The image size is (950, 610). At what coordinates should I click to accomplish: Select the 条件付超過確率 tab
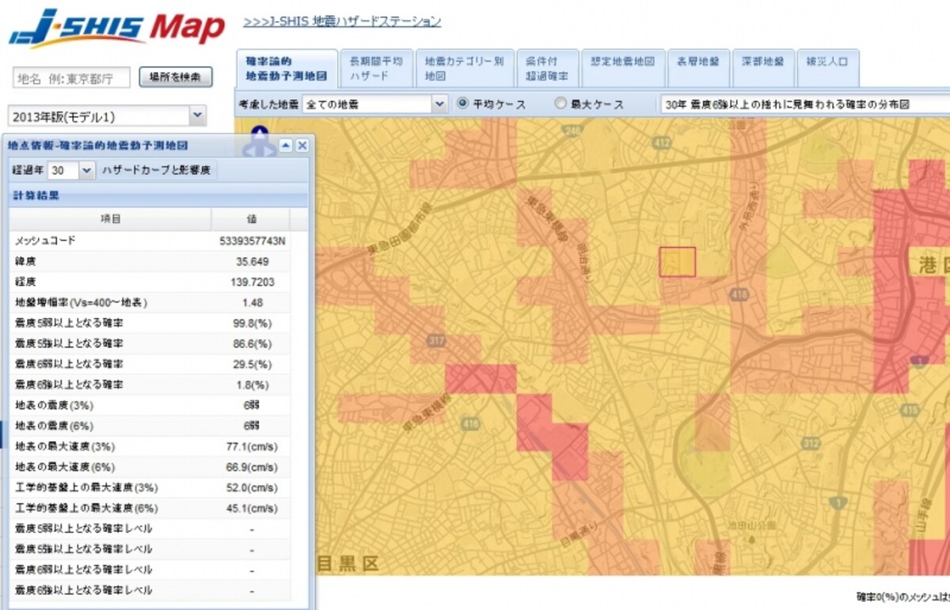548,69
